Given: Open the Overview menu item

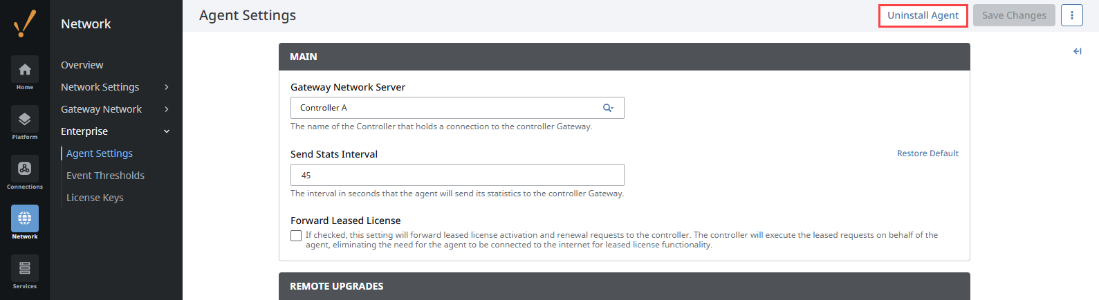Looking at the screenshot, I should [x=82, y=65].
